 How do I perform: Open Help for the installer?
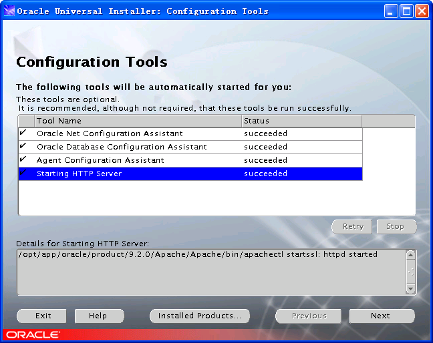(x=98, y=316)
